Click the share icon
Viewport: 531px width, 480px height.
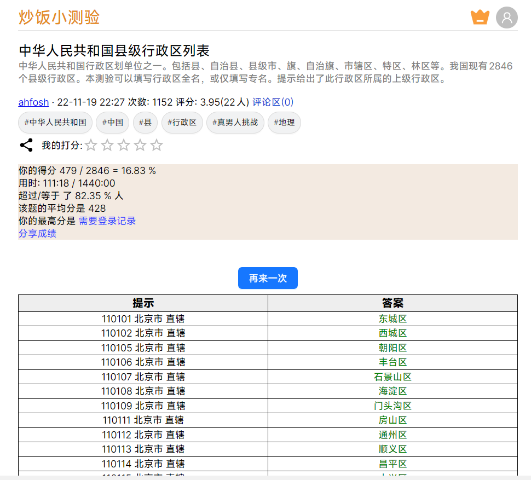click(26, 145)
